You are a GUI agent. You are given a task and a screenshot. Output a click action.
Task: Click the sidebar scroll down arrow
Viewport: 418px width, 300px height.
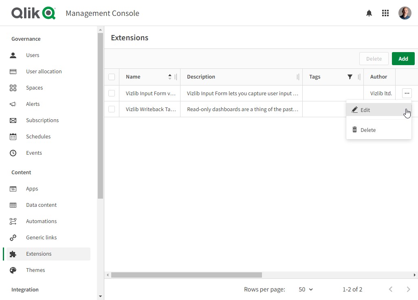(x=100, y=296)
